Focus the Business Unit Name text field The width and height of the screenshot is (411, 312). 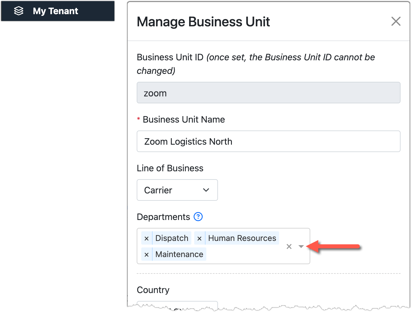[x=268, y=141]
